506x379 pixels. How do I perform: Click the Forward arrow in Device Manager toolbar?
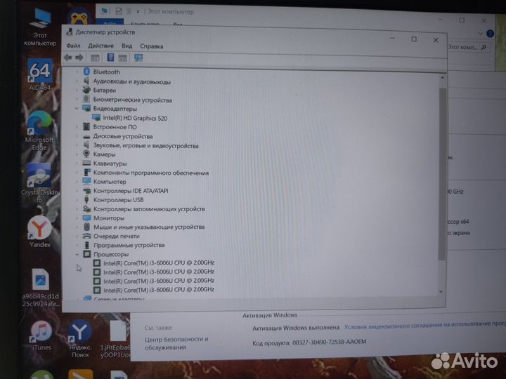point(79,58)
